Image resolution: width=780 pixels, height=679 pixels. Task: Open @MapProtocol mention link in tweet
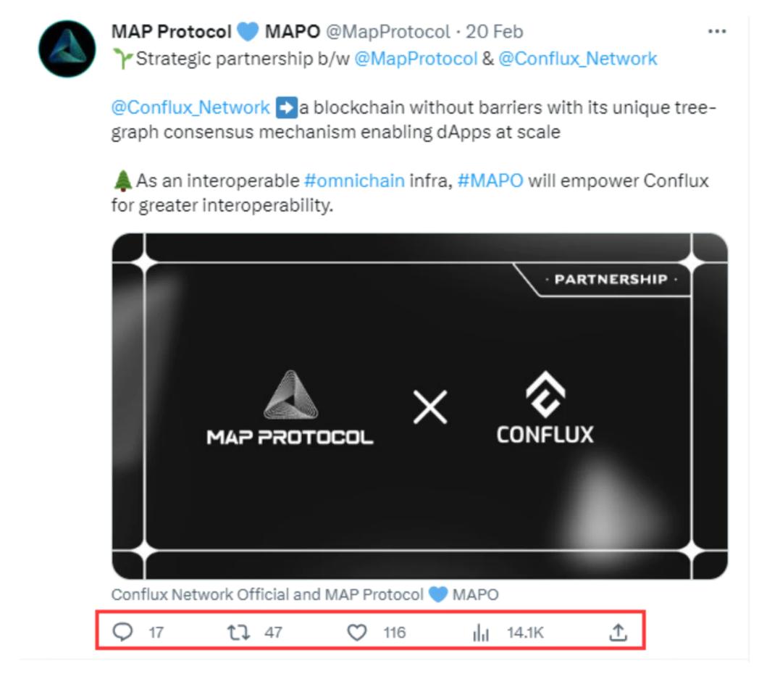[415, 59]
